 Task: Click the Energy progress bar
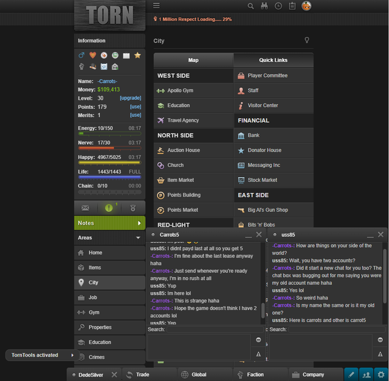pos(109,134)
